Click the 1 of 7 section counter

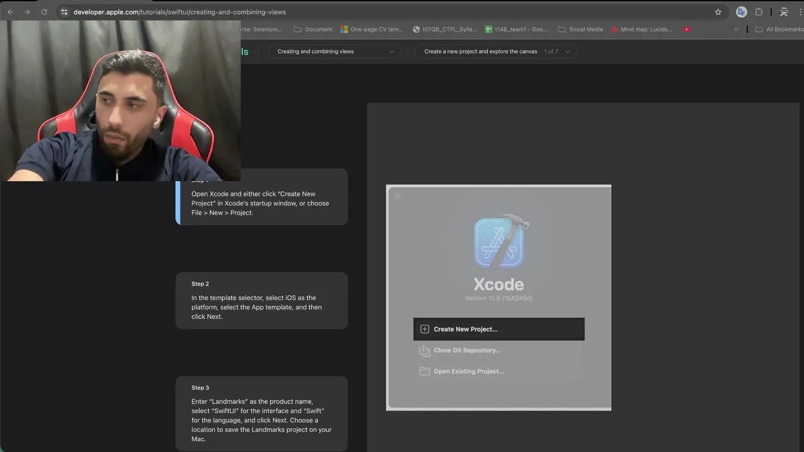pyautogui.click(x=550, y=51)
